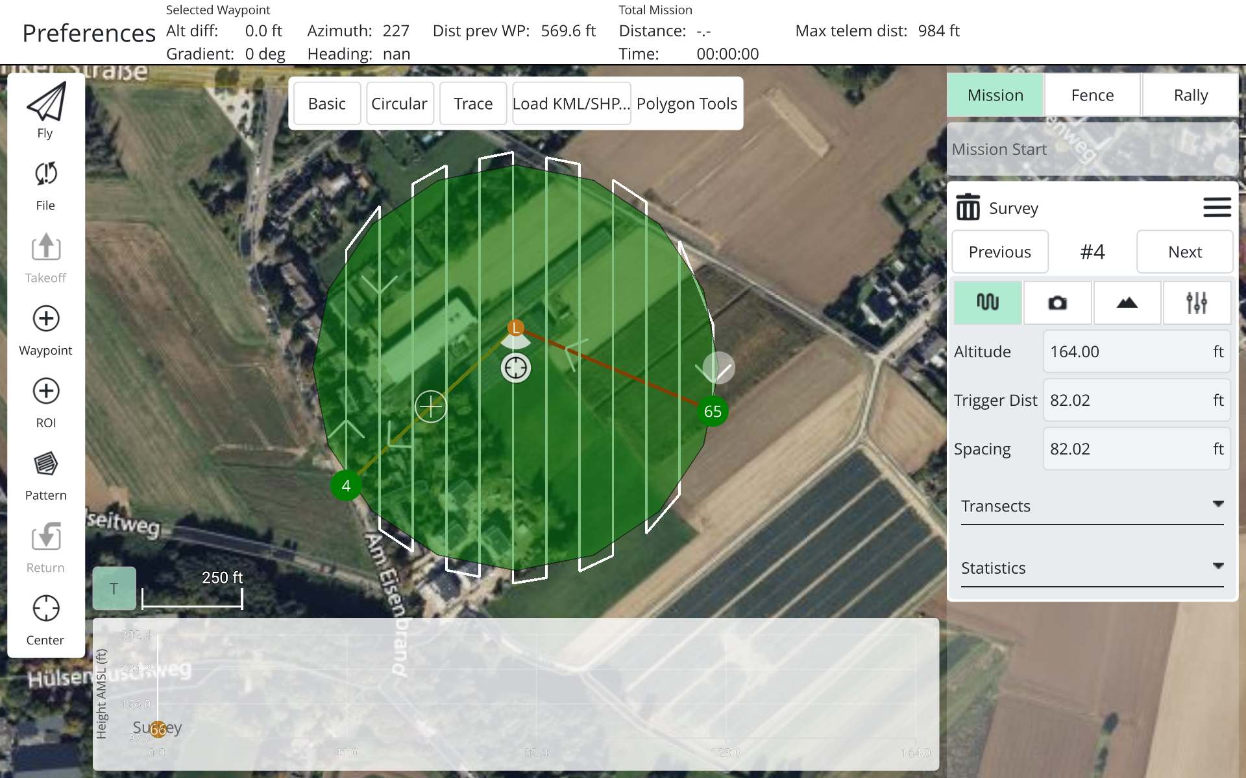Select the Mission tab
The width and height of the screenshot is (1246, 778).
(996, 95)
